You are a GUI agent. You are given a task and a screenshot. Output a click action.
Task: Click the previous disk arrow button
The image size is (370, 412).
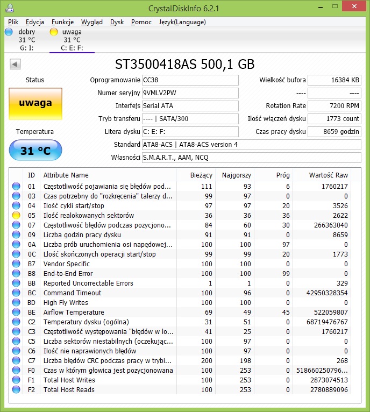point(15,64)
